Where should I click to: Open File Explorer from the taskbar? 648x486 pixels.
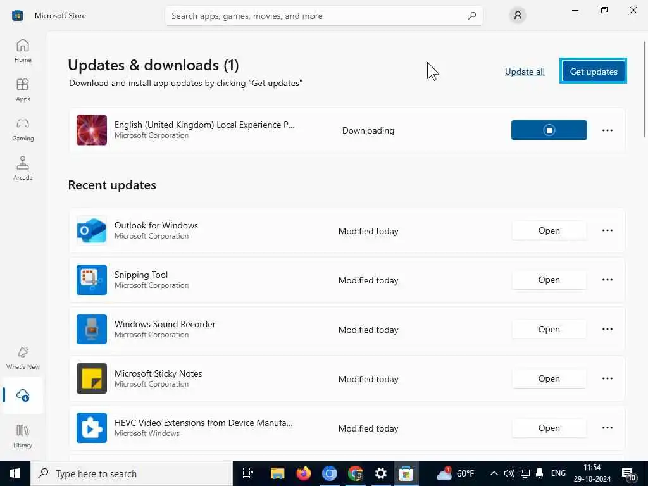pyautogui.click(x=277, y=473)
